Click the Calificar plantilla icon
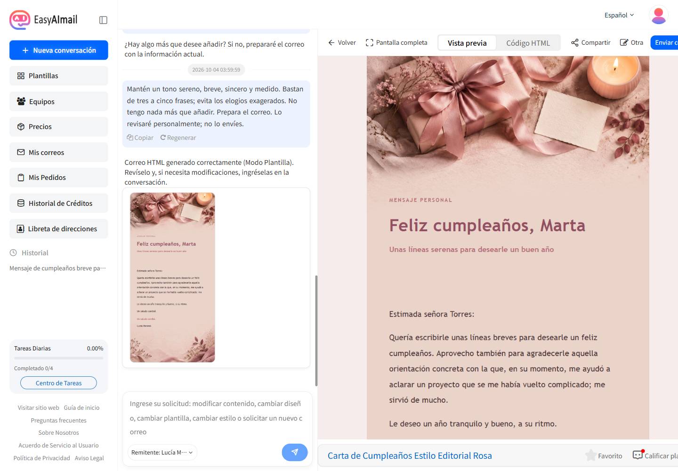 point(638,455)
